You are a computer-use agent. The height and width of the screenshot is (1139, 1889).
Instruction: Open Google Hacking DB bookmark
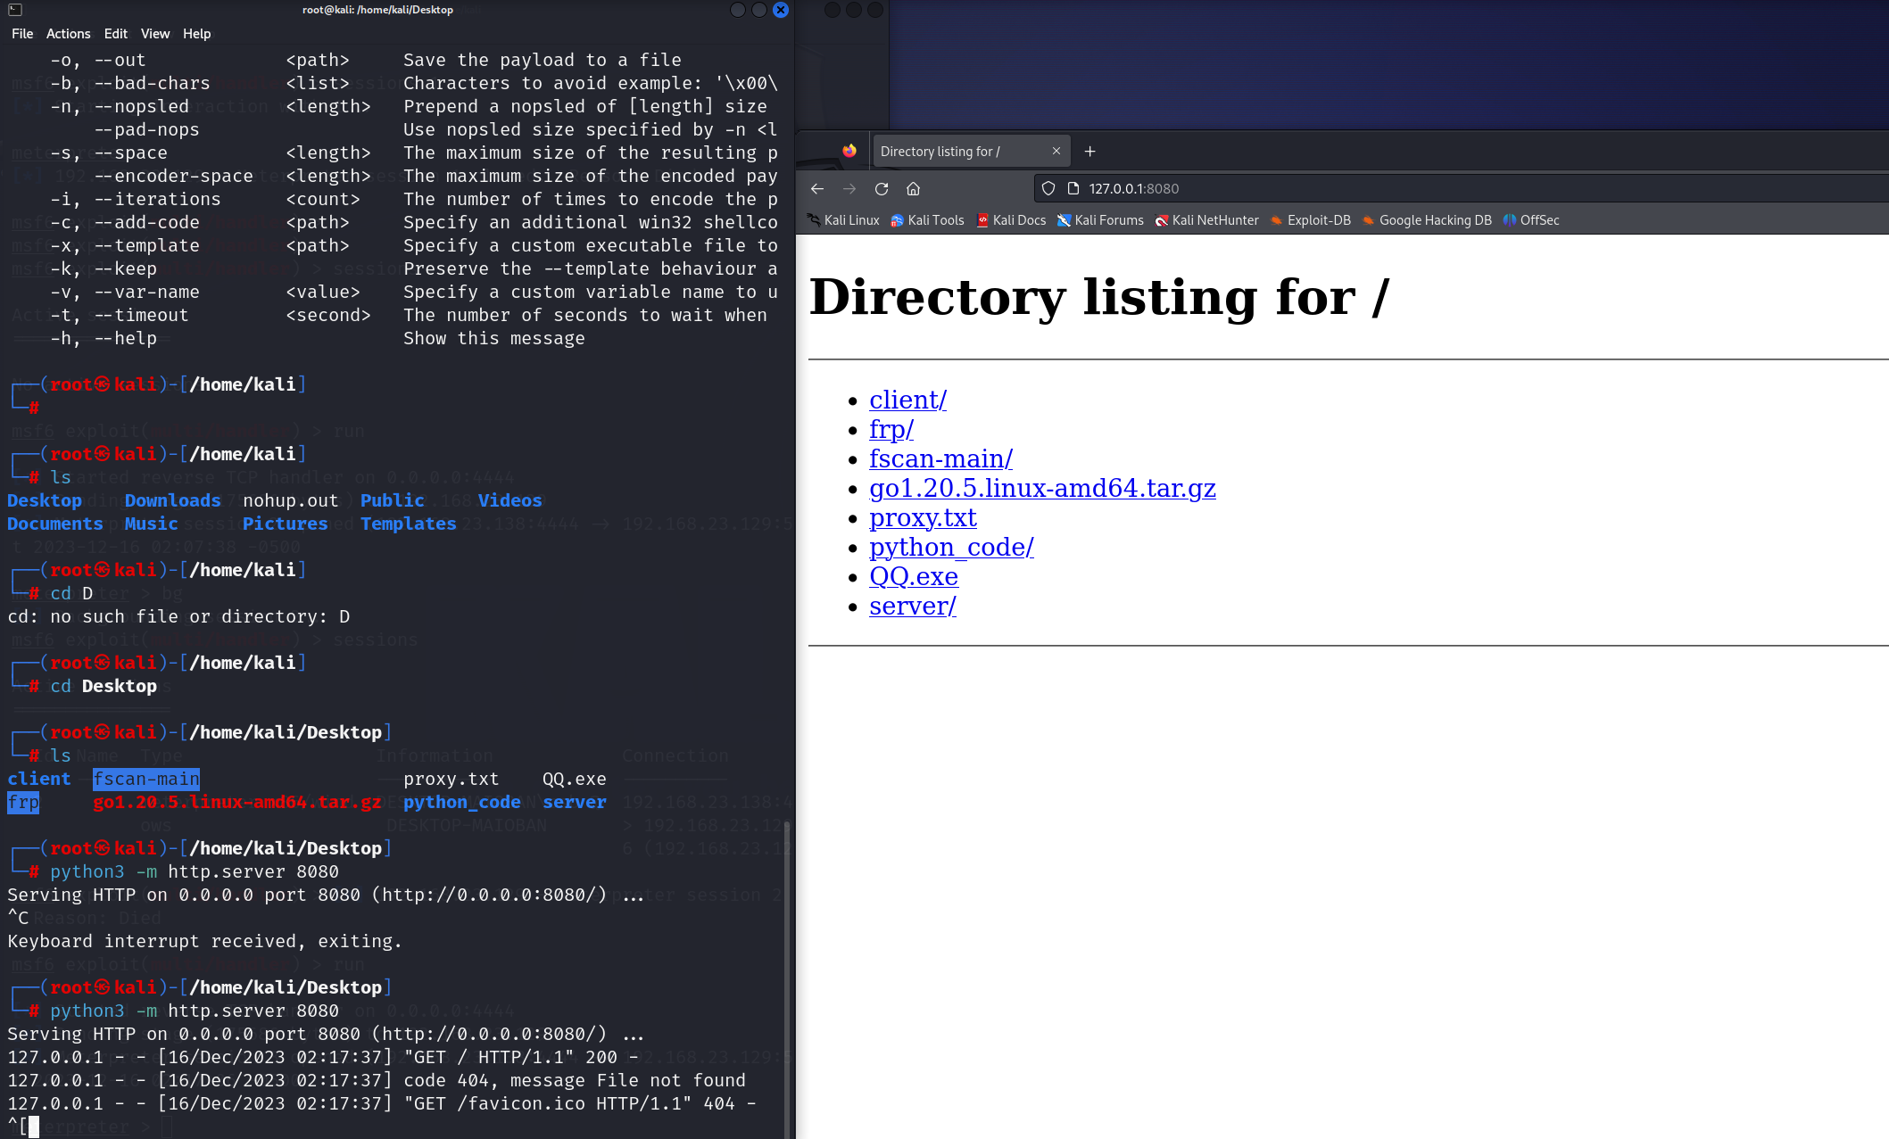coord(1428,220)
